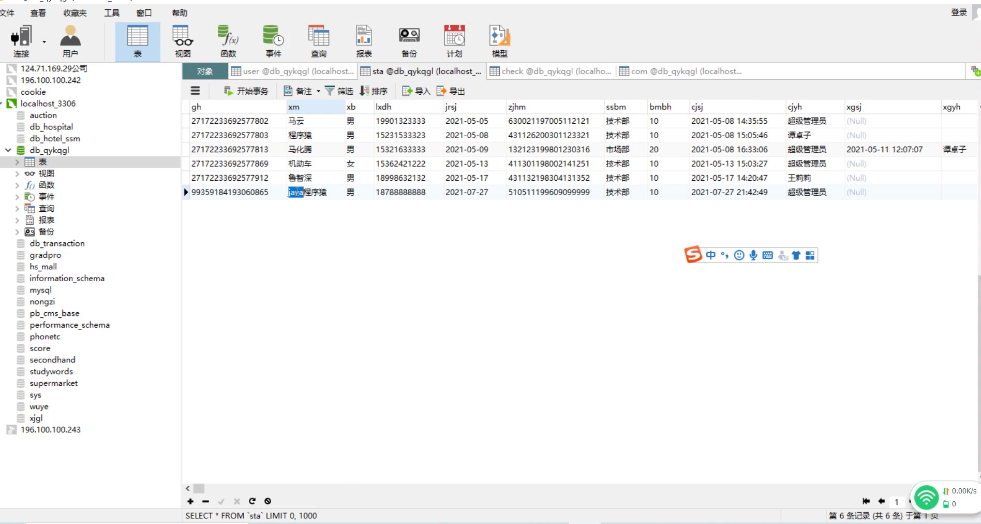Expand the 视图 tree node under db_qykqgl
The width and height of the screenshot is (981, 524).
(17, 174)
